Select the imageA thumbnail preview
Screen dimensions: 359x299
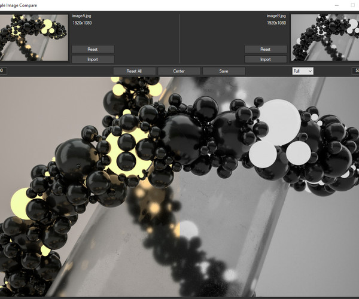coord(34,38)
